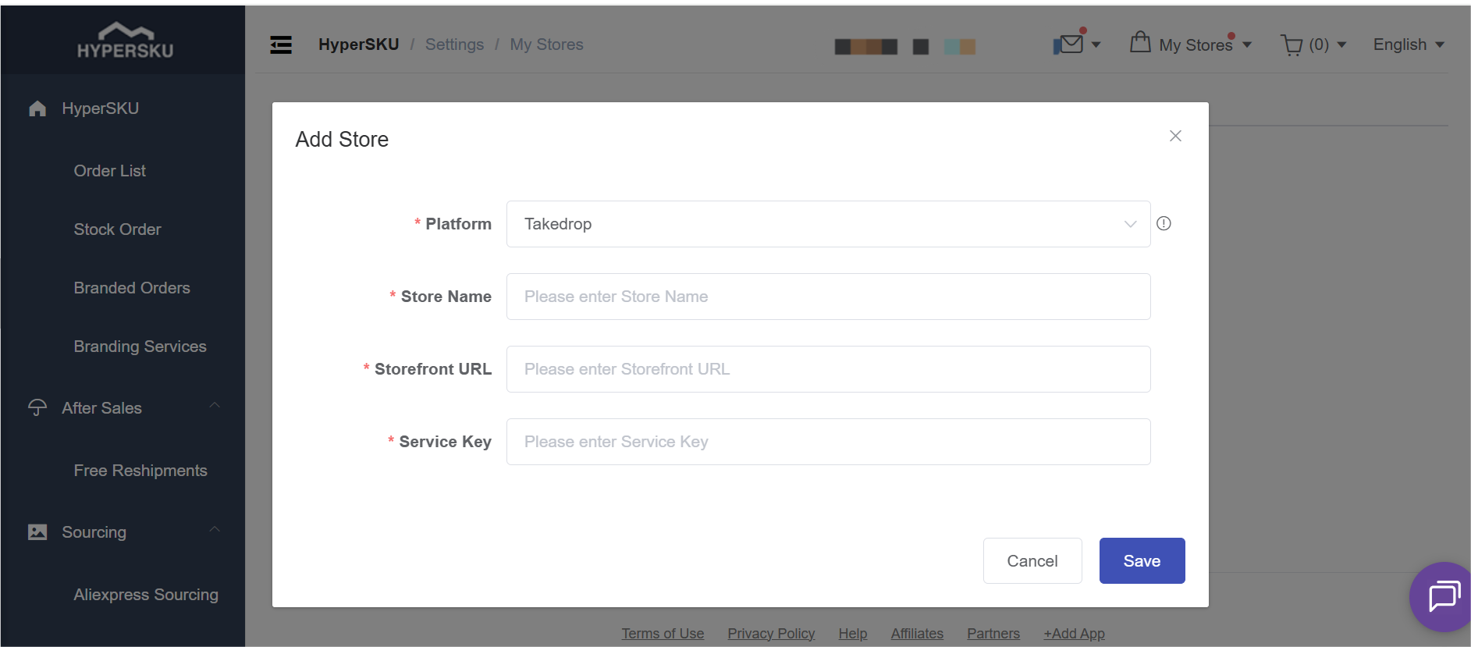The width and height of the screenshot is (1471, 647).
Task: Open the live chat bubble
Action: (1443, 596)
